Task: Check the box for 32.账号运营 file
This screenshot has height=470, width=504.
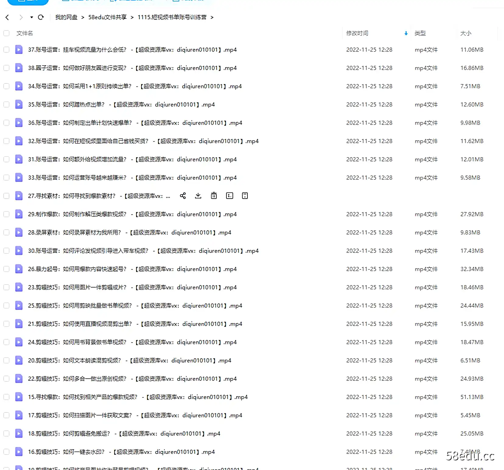Action: pyautogui.click(x=6, y=141)
